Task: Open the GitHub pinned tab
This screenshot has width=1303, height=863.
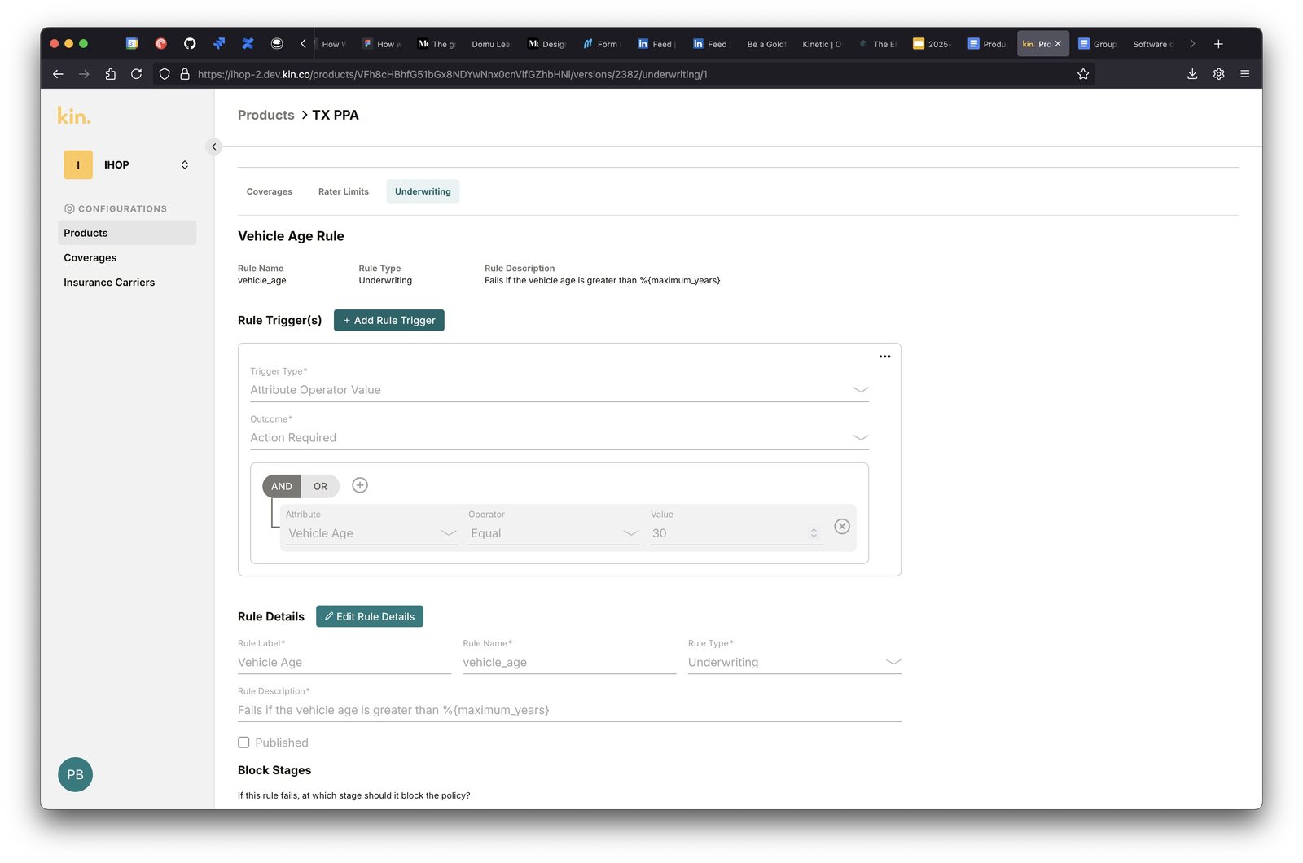Action: [190, 44]
